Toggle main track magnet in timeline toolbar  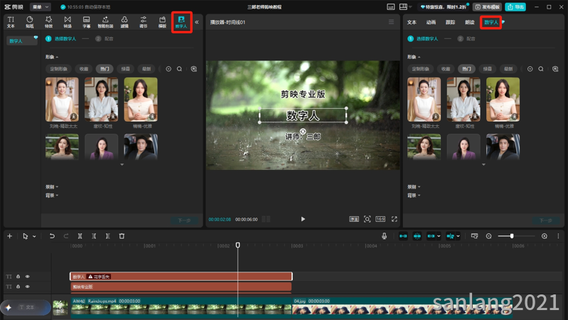(x=403, y=236)
